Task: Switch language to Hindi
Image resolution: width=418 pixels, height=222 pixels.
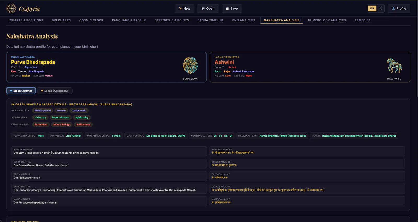Action: click(381, 8)
